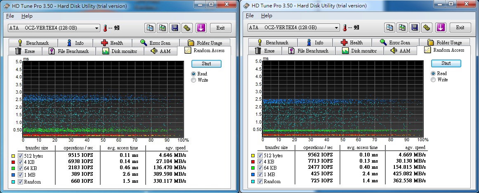Viewport: 479px width, 193px height.
Task: Click purple down-arrow icon in right window
Action: [x=441, y=28]
